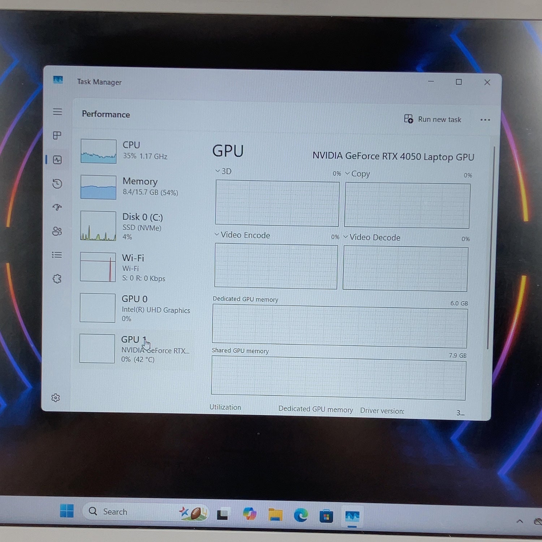
Task: Click the Video Encode graph
Action: pyautogui.click(x=276, y=266)
